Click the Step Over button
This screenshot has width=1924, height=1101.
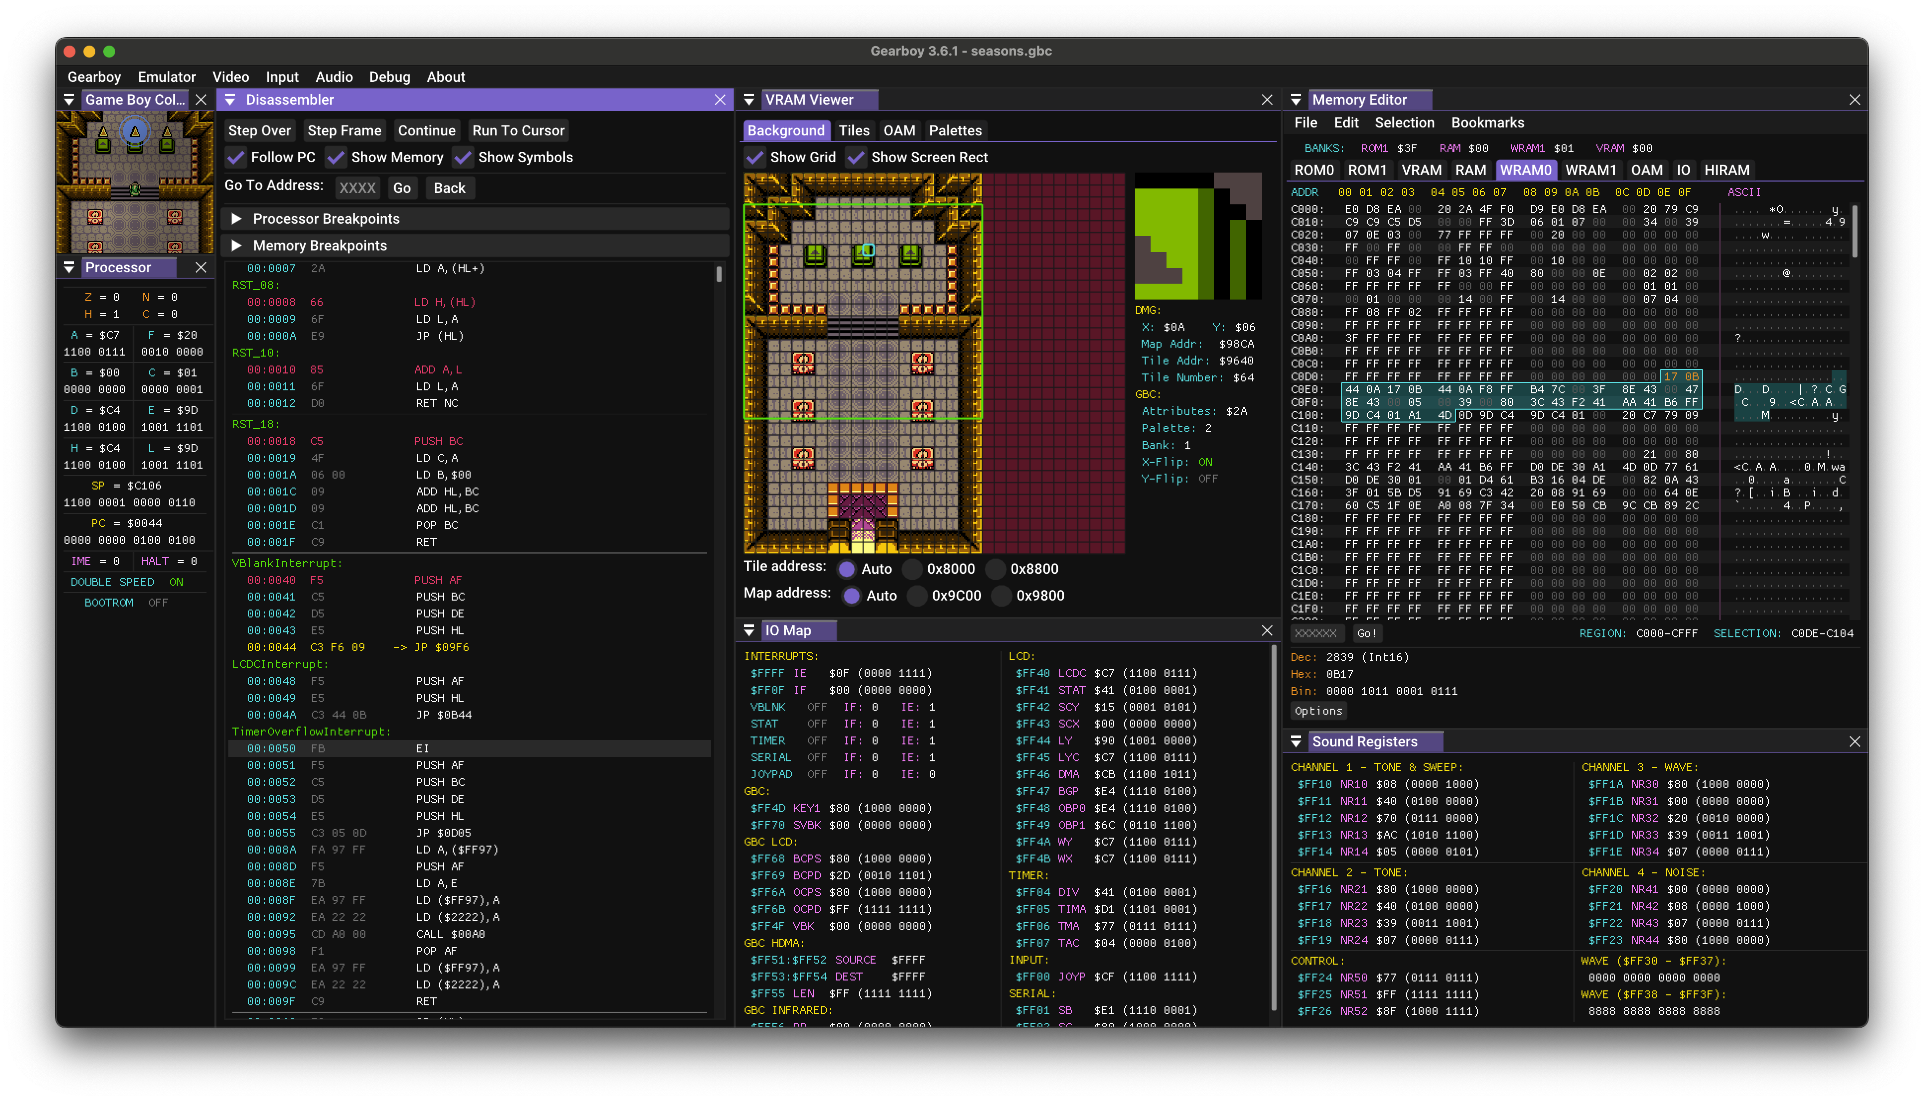click(260, 130)
